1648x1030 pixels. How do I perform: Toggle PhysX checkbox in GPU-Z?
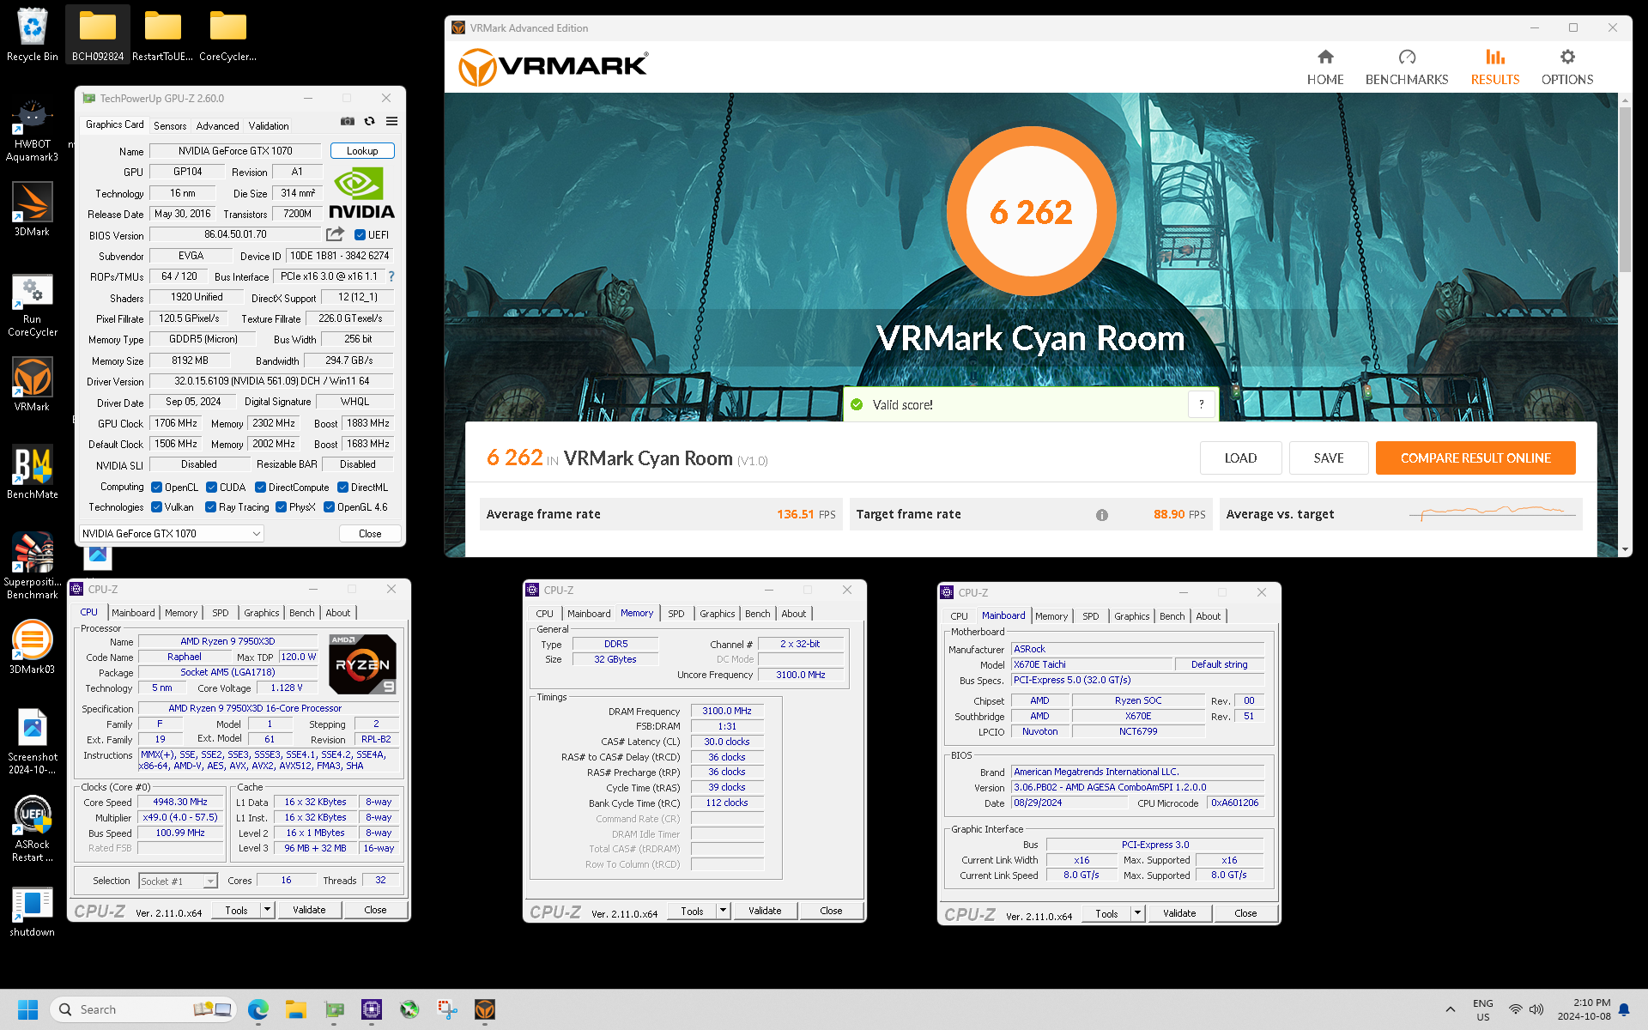281,507
